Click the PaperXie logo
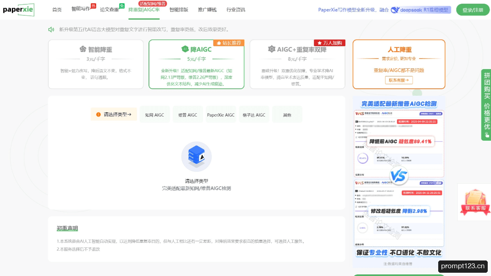 pos(18,9)
